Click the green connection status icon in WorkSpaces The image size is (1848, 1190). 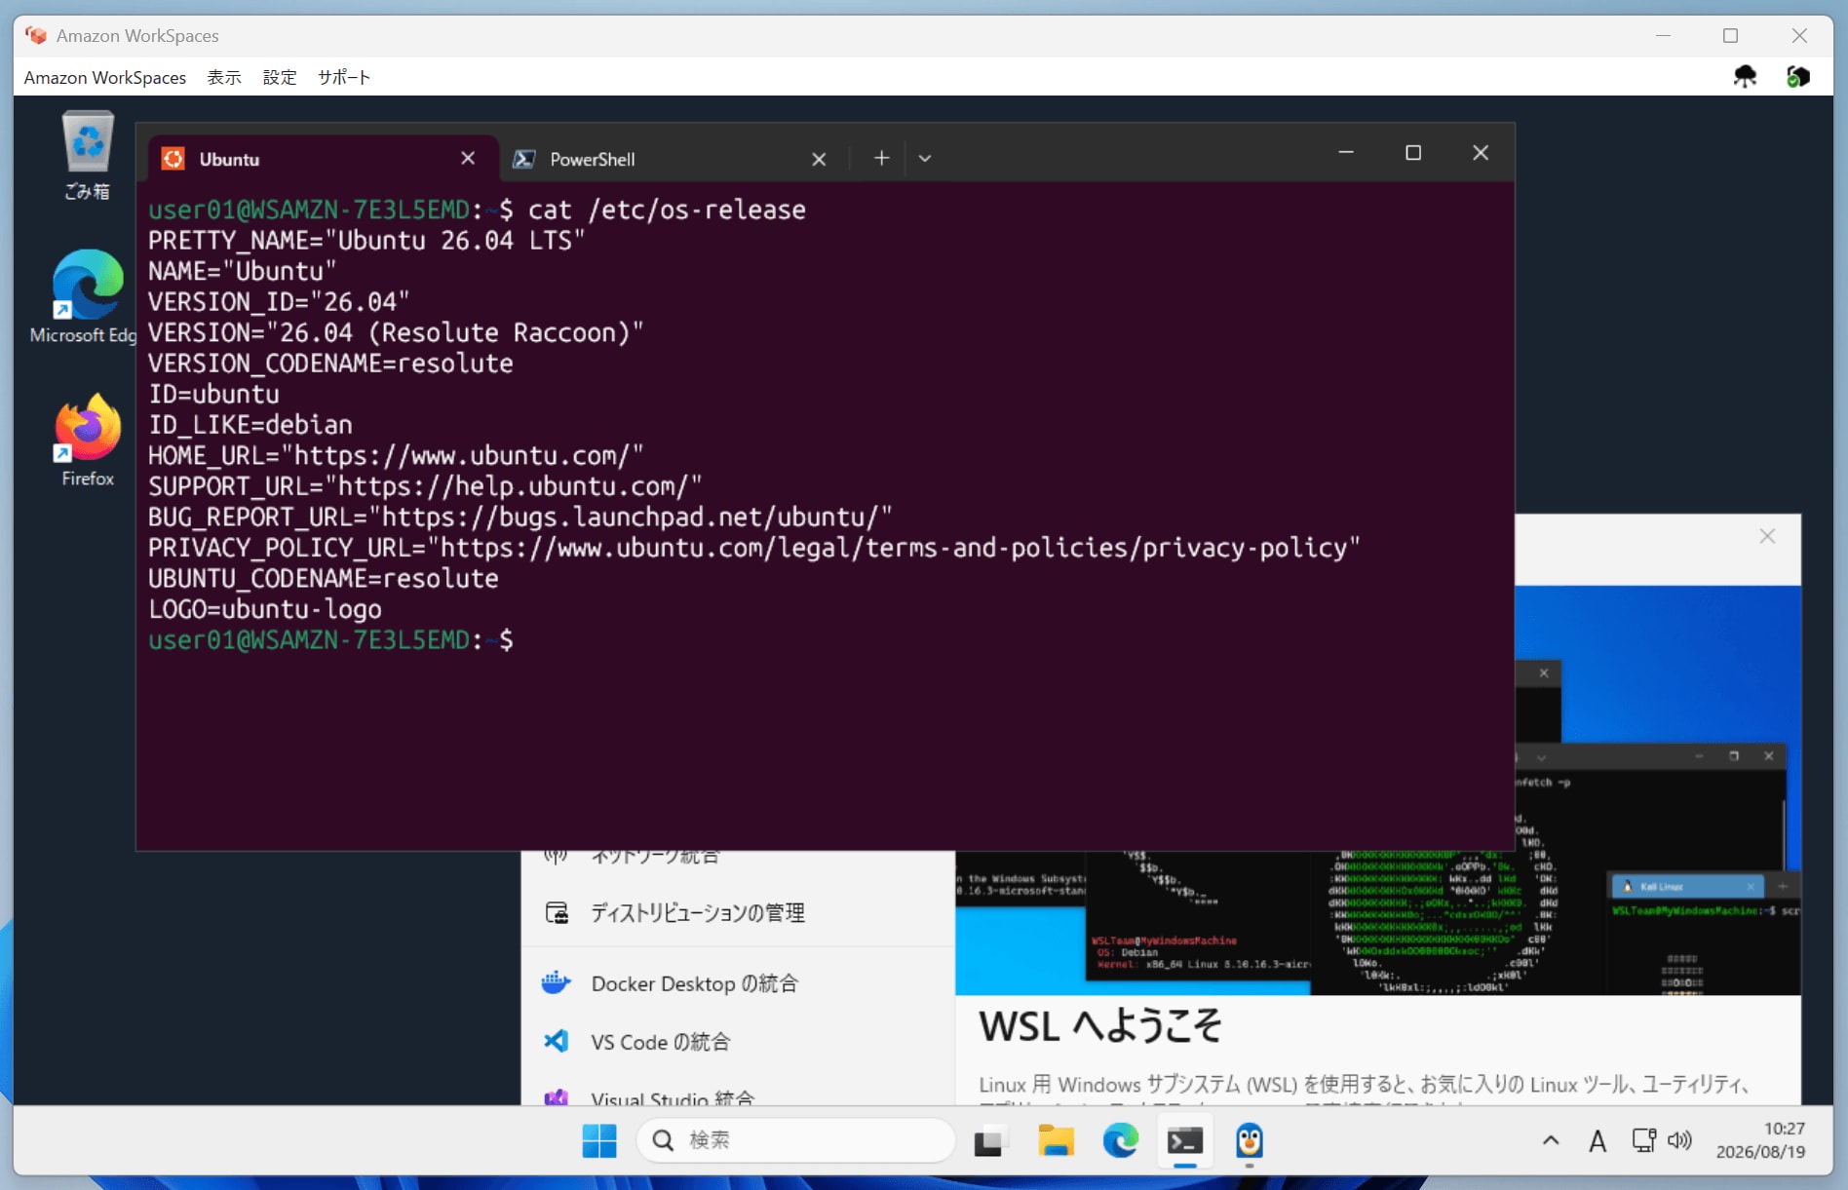point(1797,76)
